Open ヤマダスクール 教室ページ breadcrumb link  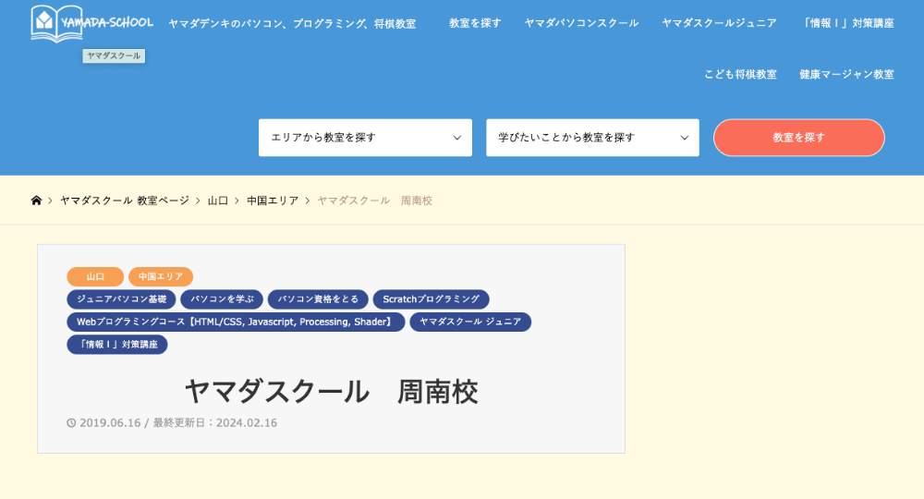[x=125, y=201]
